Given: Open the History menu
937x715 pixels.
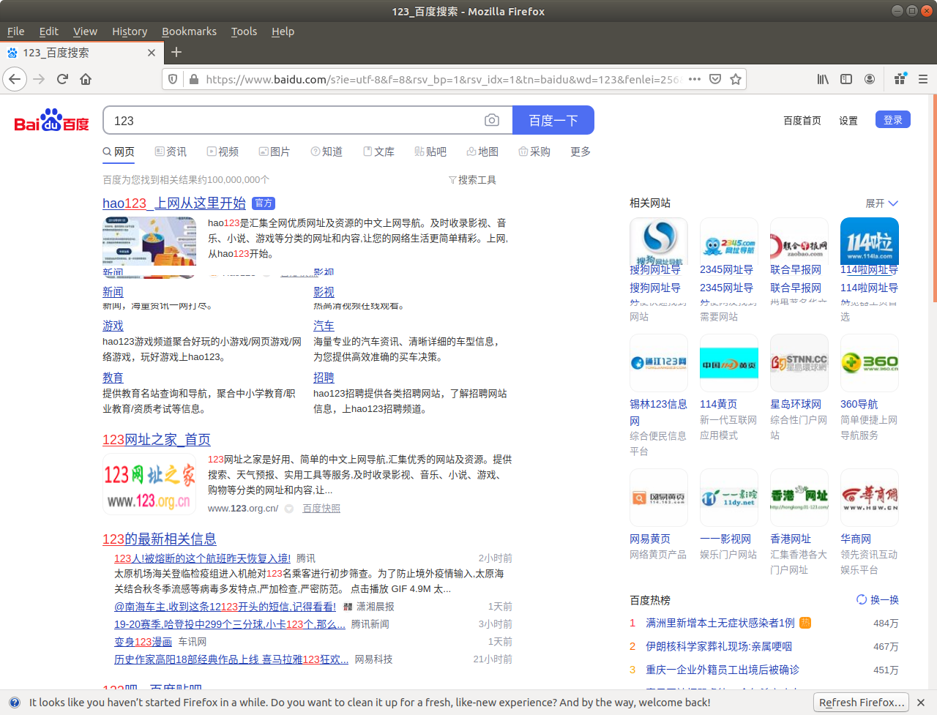Looking at the screenshot, I should (x=130, y=31).
